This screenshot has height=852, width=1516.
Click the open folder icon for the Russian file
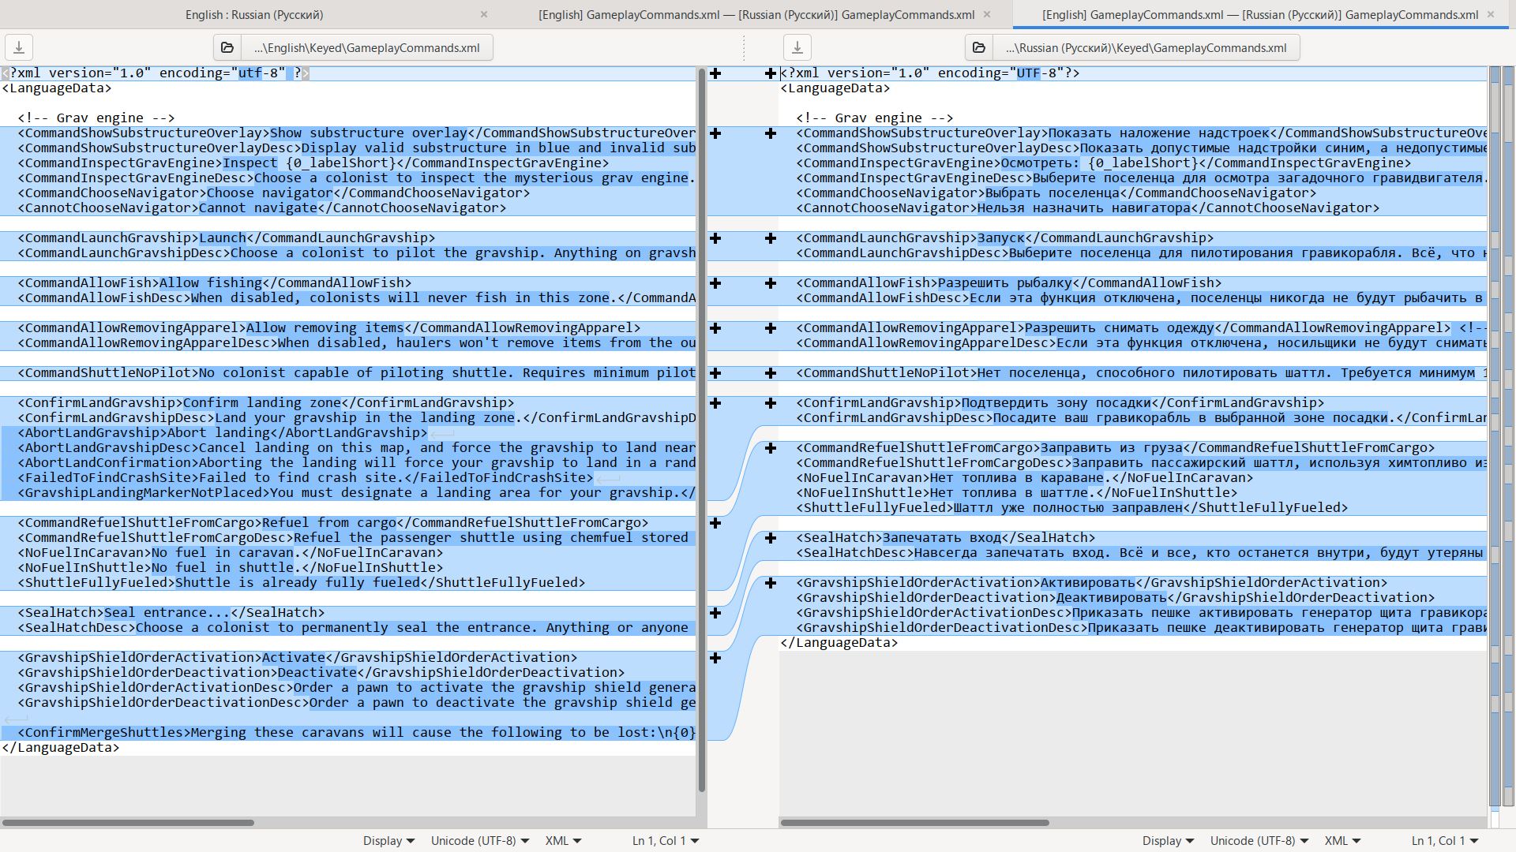(x=979, y=48)
